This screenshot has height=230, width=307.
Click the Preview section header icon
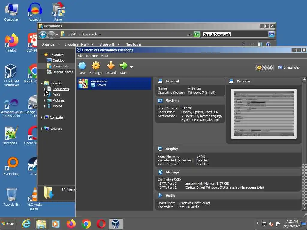[x=231, y=81]
